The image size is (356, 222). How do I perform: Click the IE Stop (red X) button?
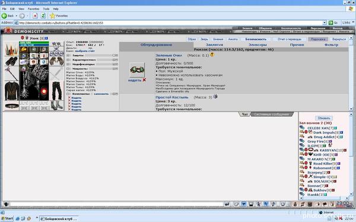click(35, 16)
